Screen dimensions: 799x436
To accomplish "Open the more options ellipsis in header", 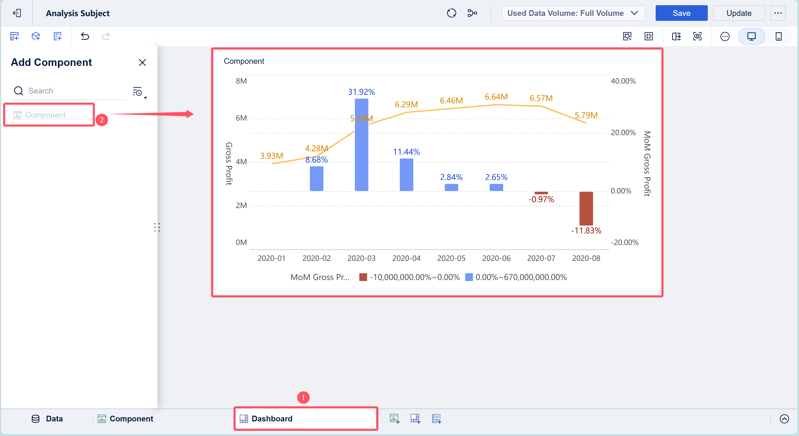I will (x=778, y=13).
